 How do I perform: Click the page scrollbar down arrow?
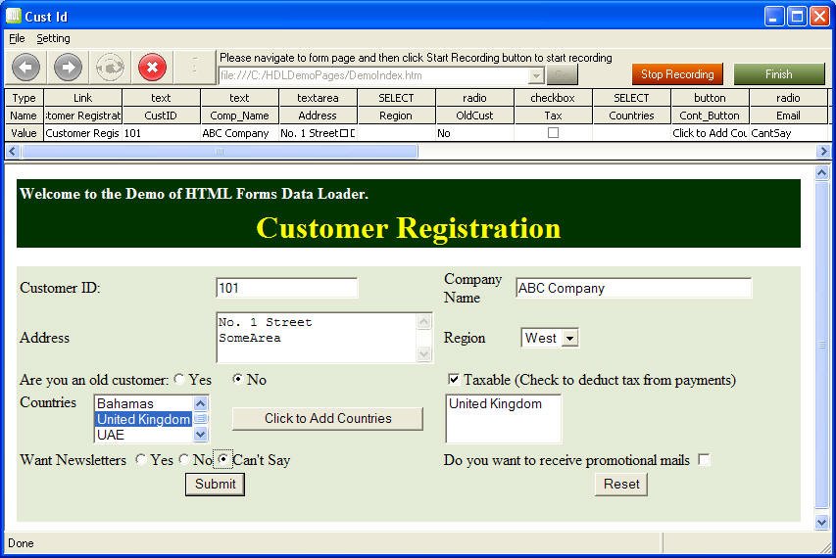point(822,523)
